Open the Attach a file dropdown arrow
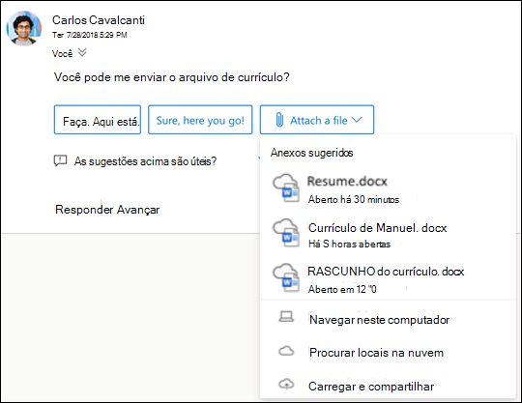Screen dimensions: 522x403 tap(357, 120)
